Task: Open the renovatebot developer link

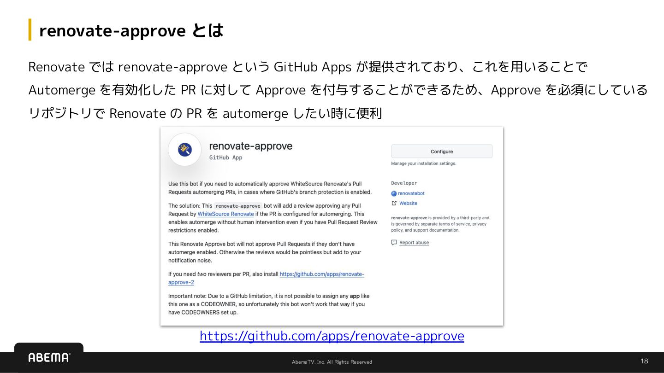Action: (x=411, y=193)
